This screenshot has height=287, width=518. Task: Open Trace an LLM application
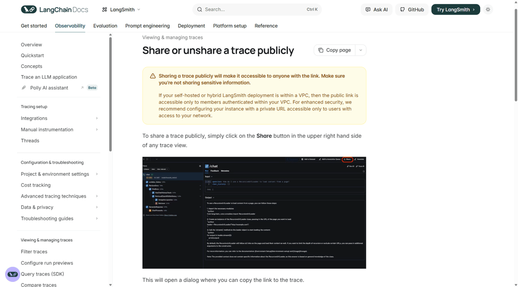(49, 77)
